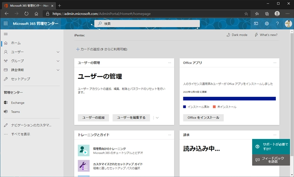294x177 pixels.
Task: Close the Microsoft 365 管理センター tab
Action: coord(52,6)
